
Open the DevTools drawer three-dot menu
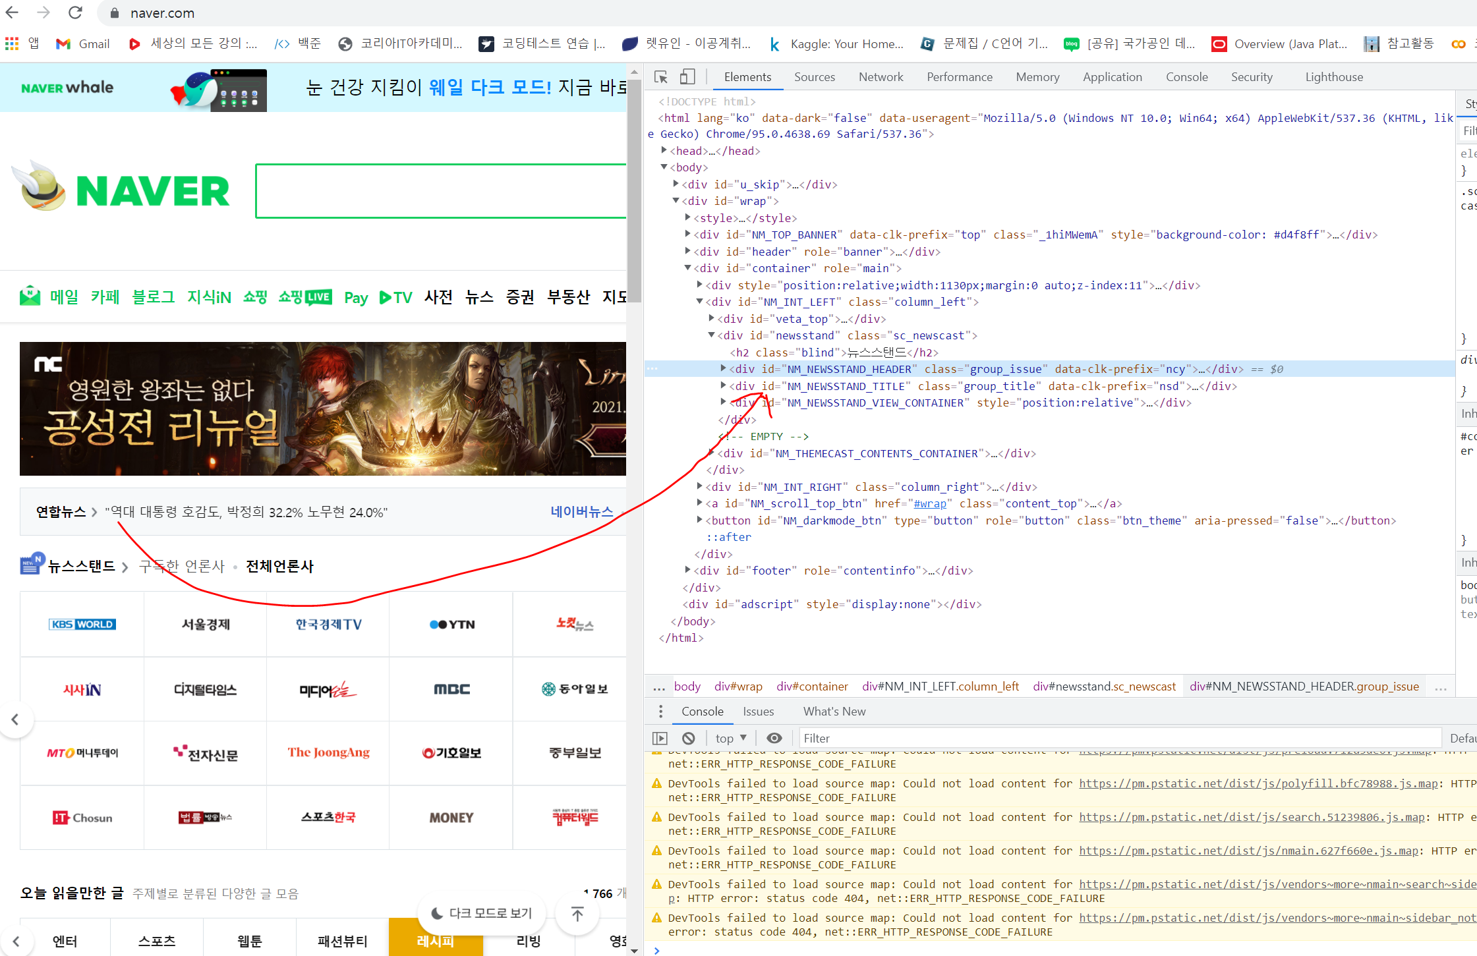660,712
